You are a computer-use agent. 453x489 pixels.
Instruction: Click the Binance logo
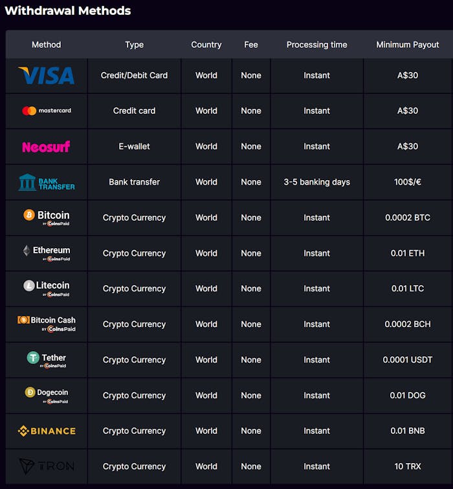click(x=47, y=431)
